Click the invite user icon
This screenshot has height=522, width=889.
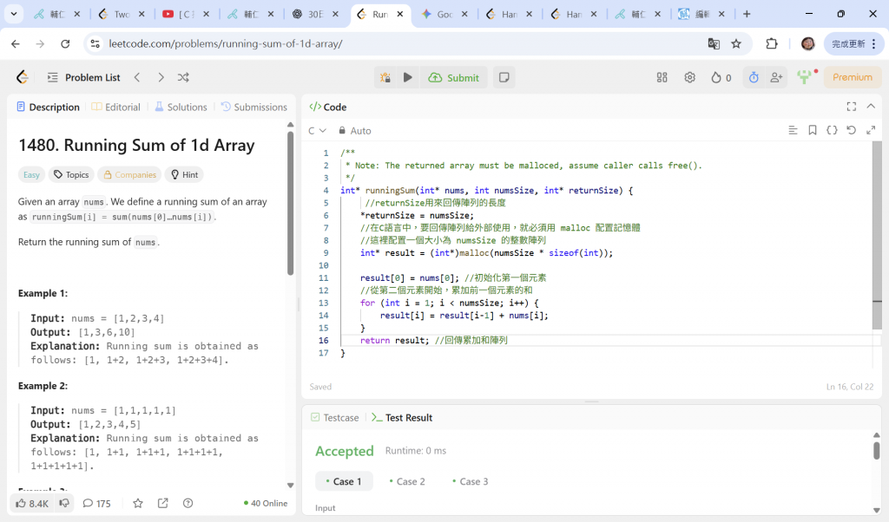pyautogui.click(x=776, y=77)
